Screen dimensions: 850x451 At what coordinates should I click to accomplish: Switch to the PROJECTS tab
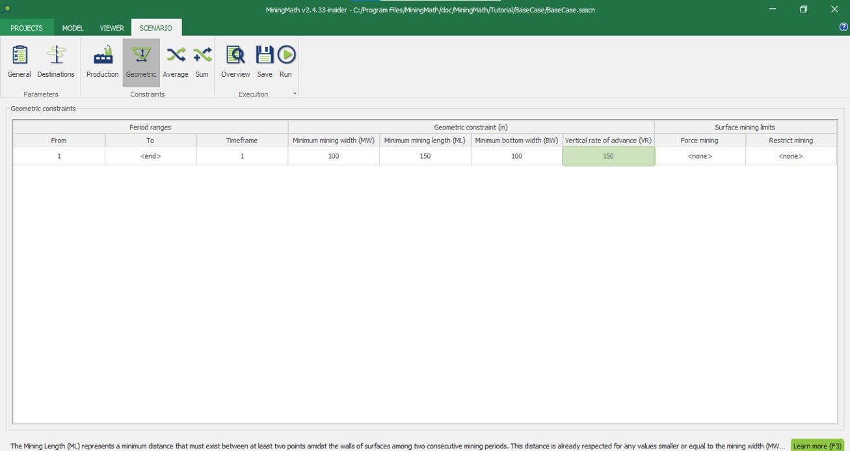coord(27,28)
